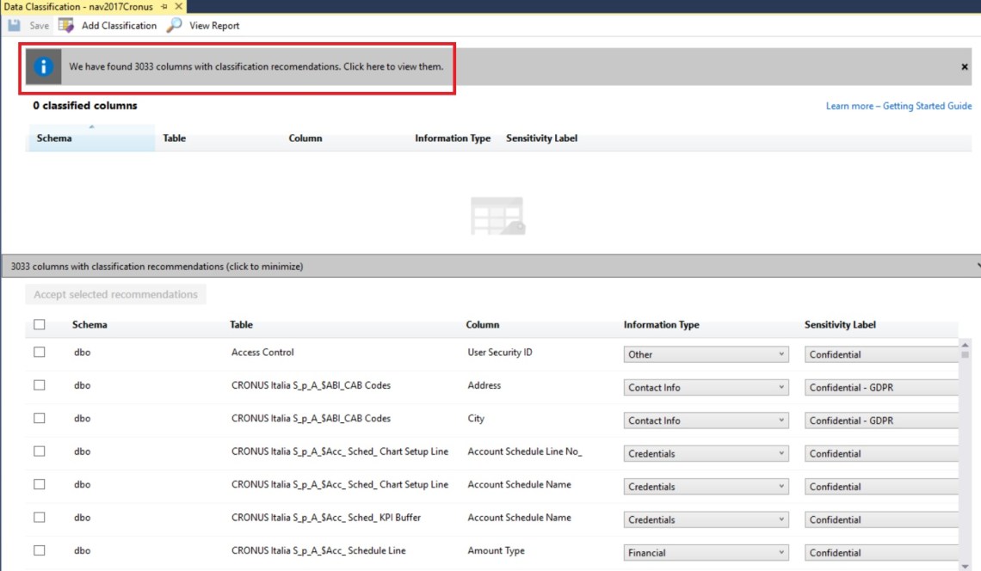Click the recommendations list scrollbar up arrow

(965, 345)
